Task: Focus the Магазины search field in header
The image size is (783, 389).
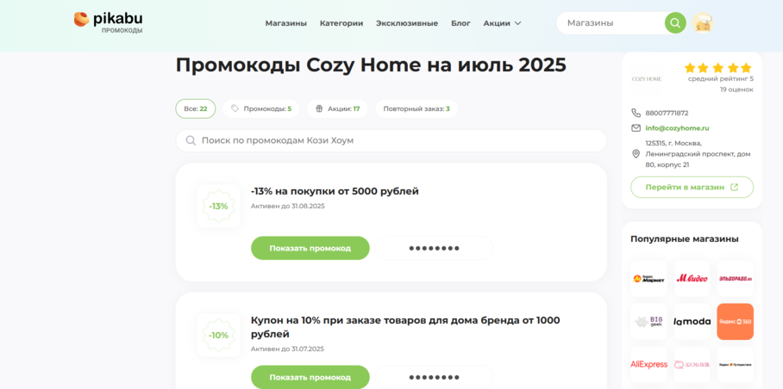Action: tap(612, 23)
